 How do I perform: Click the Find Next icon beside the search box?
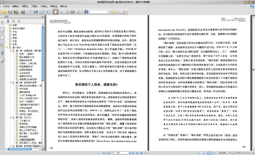click(117, 12)
